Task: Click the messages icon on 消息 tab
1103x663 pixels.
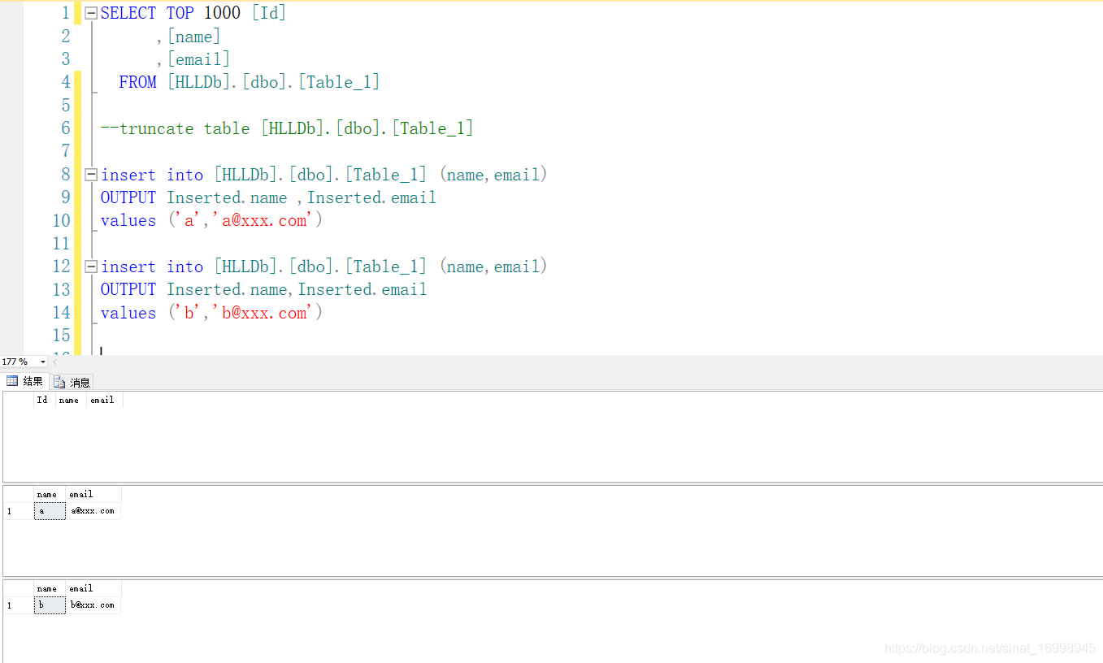Action: coord(59,382)
